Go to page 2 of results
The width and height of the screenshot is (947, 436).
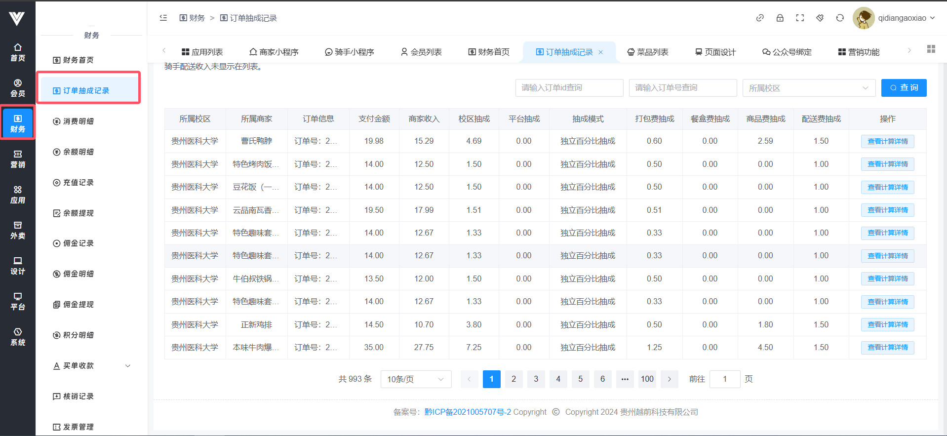(x=513, y=379)
